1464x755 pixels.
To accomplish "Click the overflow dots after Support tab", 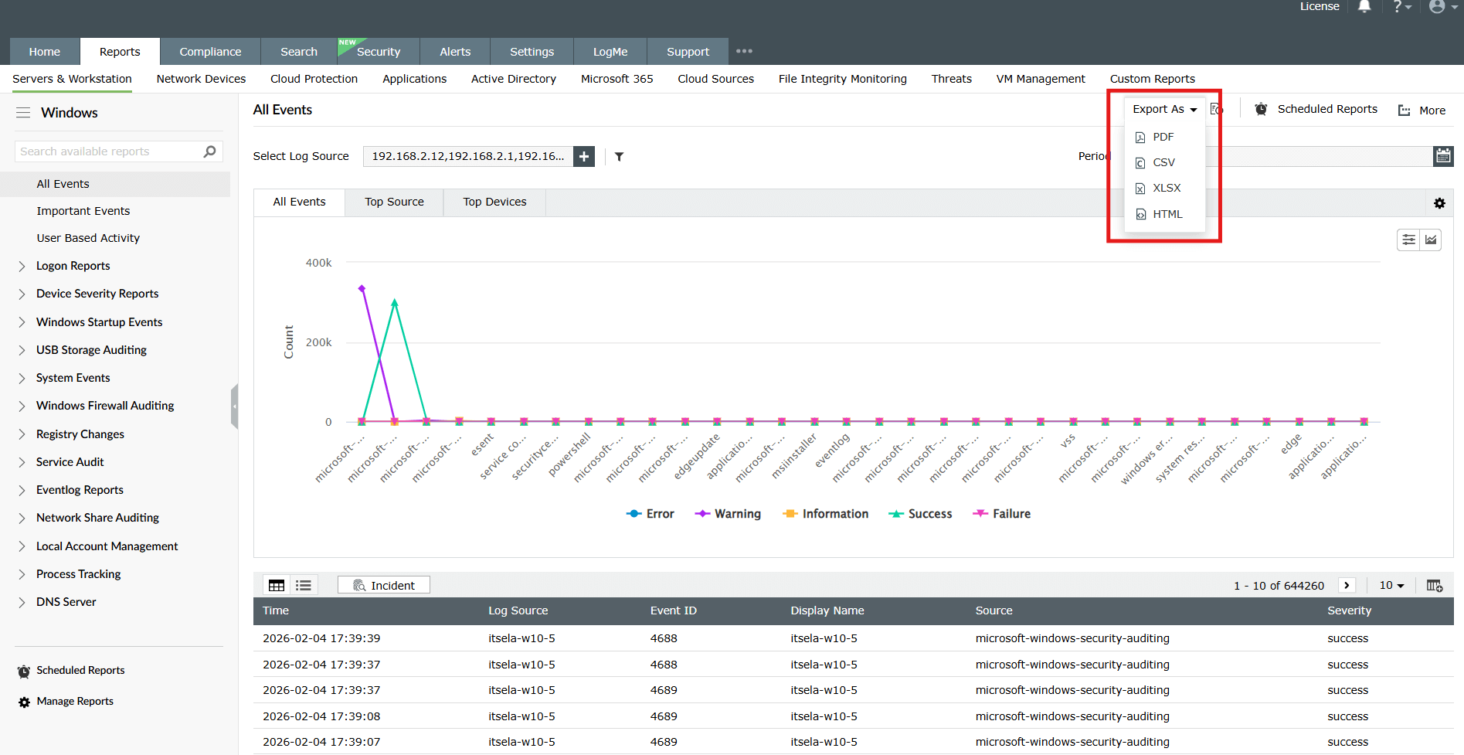I will 744,51.
